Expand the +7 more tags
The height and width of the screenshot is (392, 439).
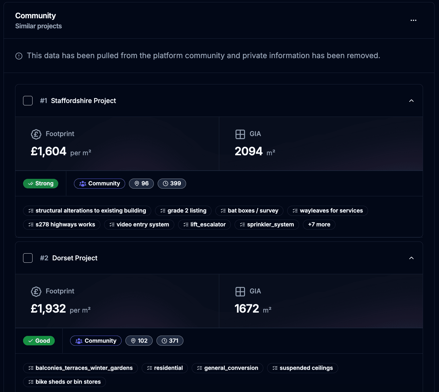(319, 225)
